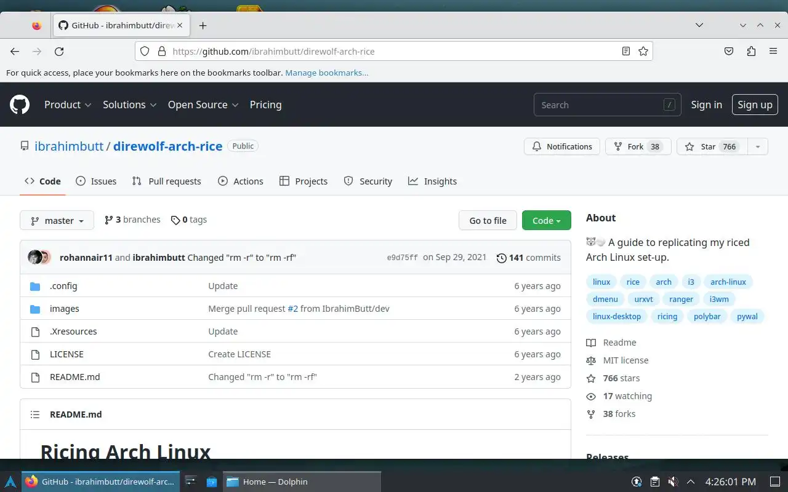The image size is (788, 492).
Task: Open Firefox extensions puzzle icon
Action: point(751,52)
